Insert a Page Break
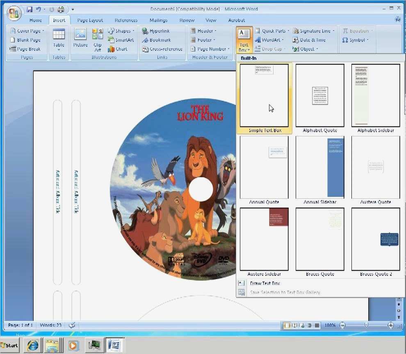 point(25,49)
